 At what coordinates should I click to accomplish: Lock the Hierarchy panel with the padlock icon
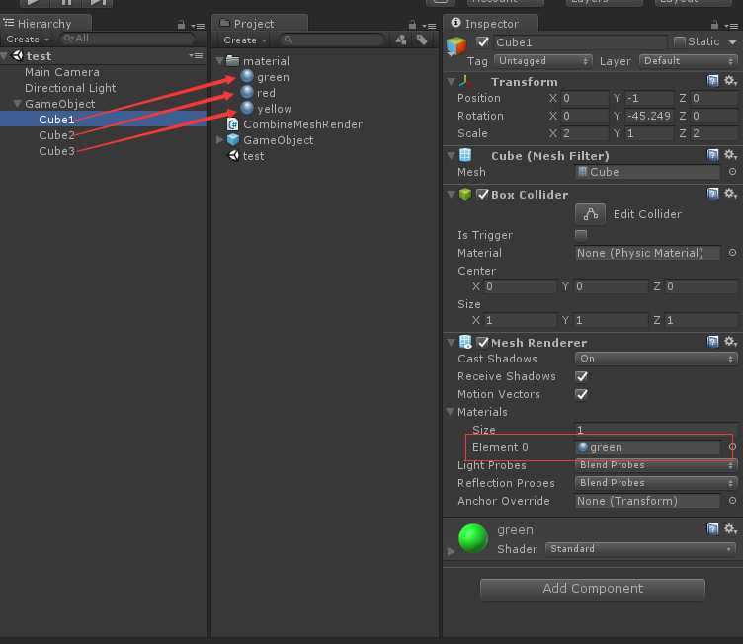pyautogui.click(x=180, y=24)
